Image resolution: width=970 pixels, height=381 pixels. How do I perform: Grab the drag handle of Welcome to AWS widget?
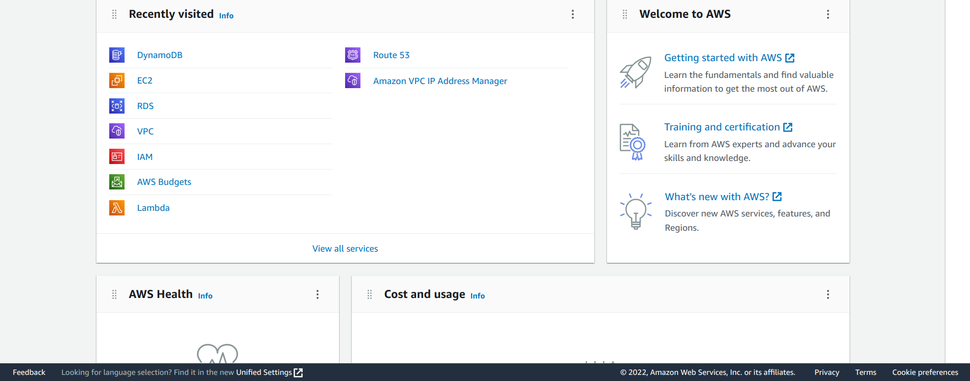click(x=625, y=14)
